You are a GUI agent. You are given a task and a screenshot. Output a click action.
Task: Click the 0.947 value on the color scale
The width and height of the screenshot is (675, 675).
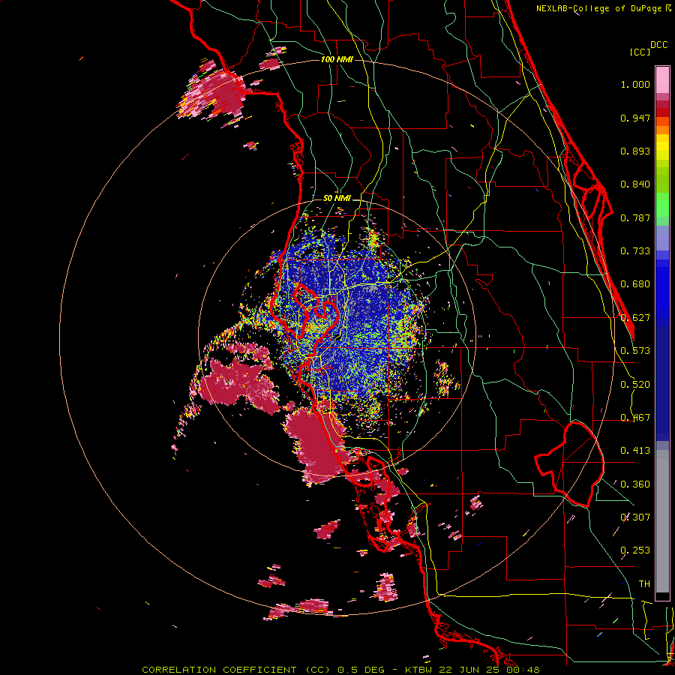635,118
